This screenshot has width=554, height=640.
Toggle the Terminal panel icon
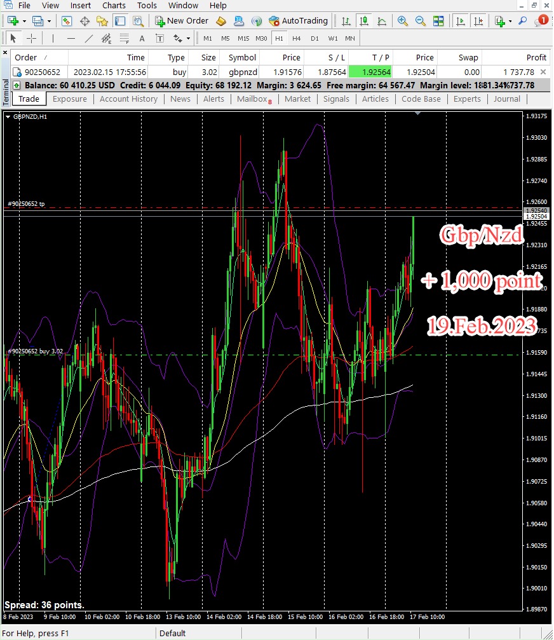[120, 21]
